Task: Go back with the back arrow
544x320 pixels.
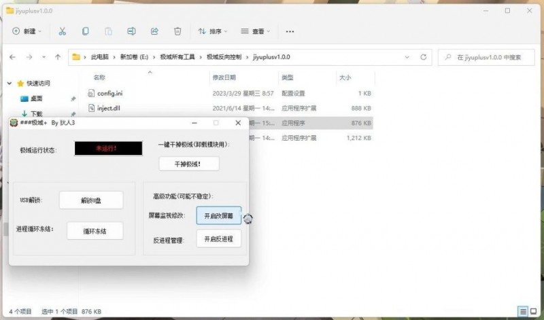Action: point(12,57)
